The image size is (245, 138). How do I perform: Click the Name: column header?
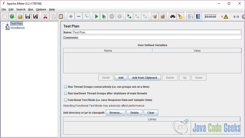click(108, 50)
